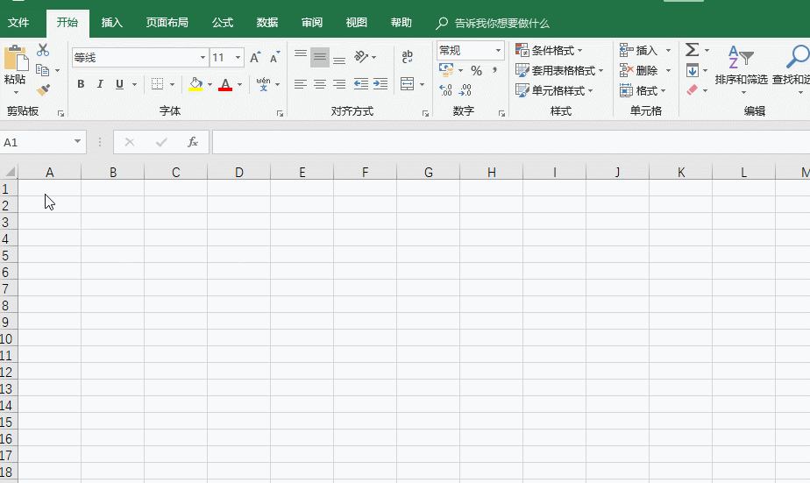Switch to the 公式 tab
This screenshot has width=810, height=483.
(223, 23)
